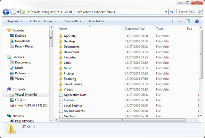Open the Include in library menu
This screenshot has height=138, width=205.
43,21
